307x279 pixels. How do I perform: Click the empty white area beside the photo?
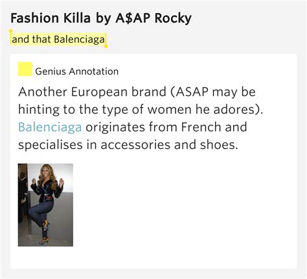[183, 205]
